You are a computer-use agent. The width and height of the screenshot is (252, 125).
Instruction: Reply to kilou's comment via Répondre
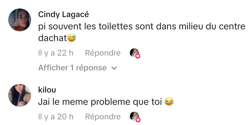(103, 116)
